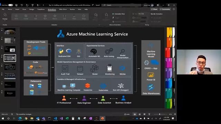This screenshot has height=124, width=221.
Task: Select the Animations tab
Action: point(52,9)
